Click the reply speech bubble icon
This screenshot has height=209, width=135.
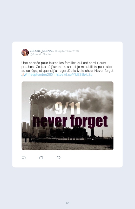point(24,158)
